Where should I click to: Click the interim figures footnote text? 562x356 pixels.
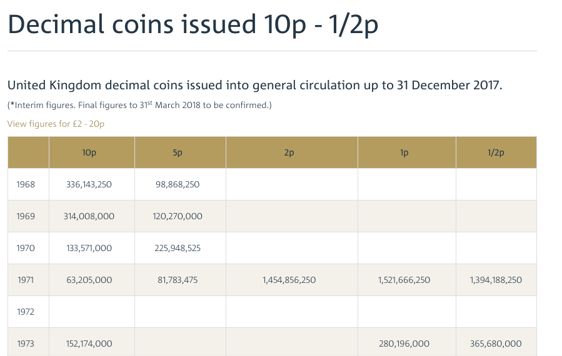click(139, 105)
